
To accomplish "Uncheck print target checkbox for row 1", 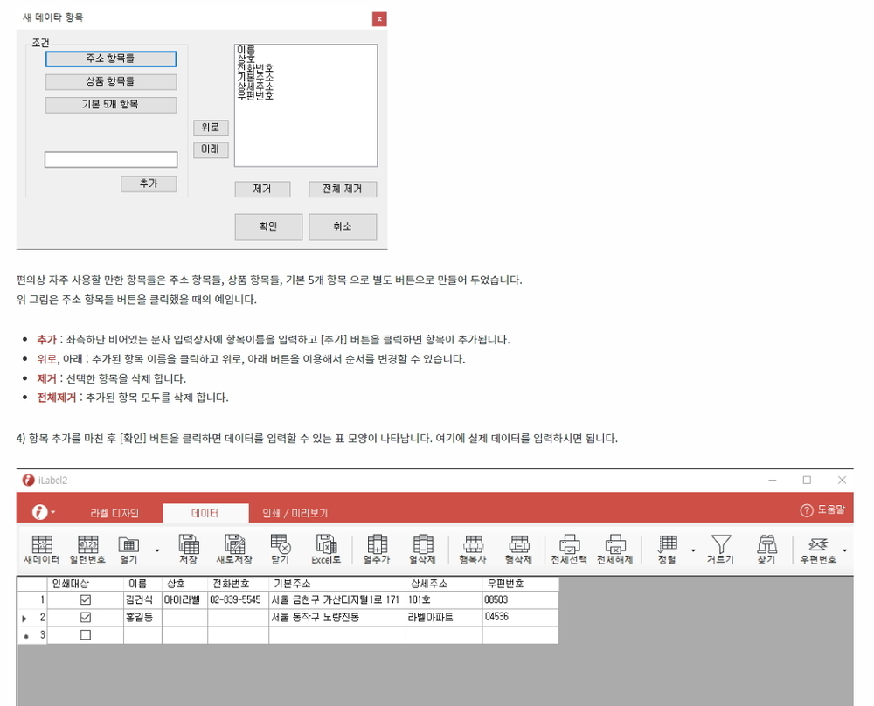I will (86, 600).
